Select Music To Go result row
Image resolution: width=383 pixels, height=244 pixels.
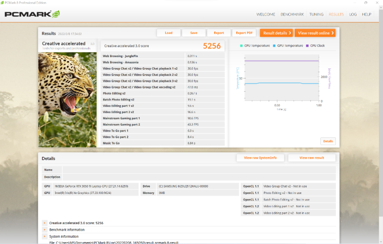(x=163, y=143)
